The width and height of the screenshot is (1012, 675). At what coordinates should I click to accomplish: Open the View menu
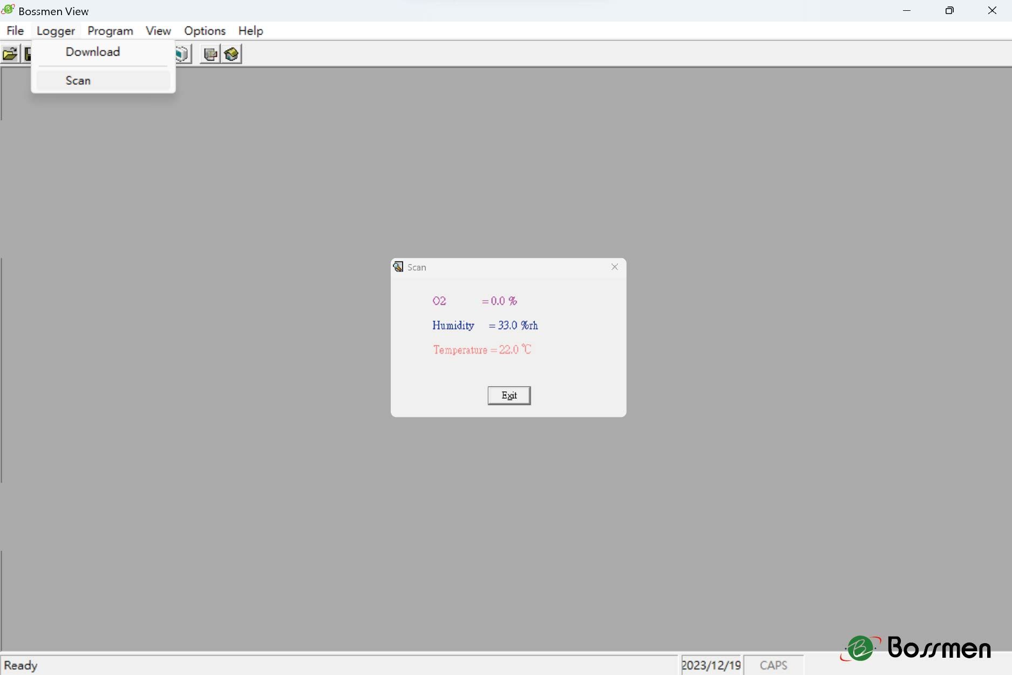click(158, 31)
